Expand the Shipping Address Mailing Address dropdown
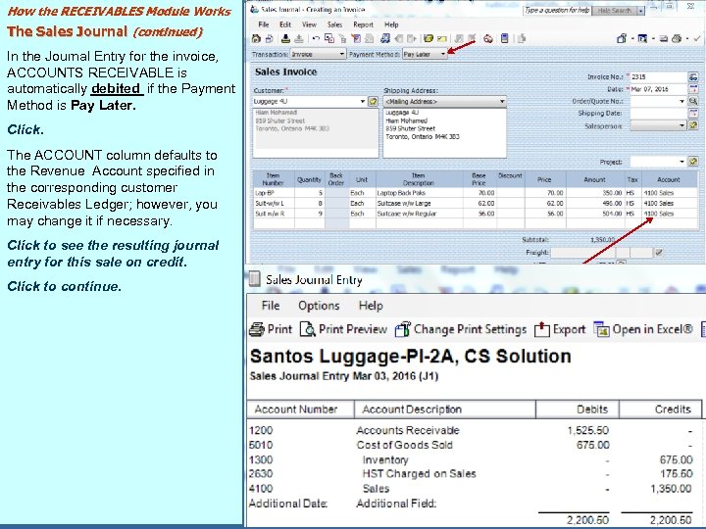Image resolution: width=706 pixels, height=529 pixels. [x=445, y=101]
